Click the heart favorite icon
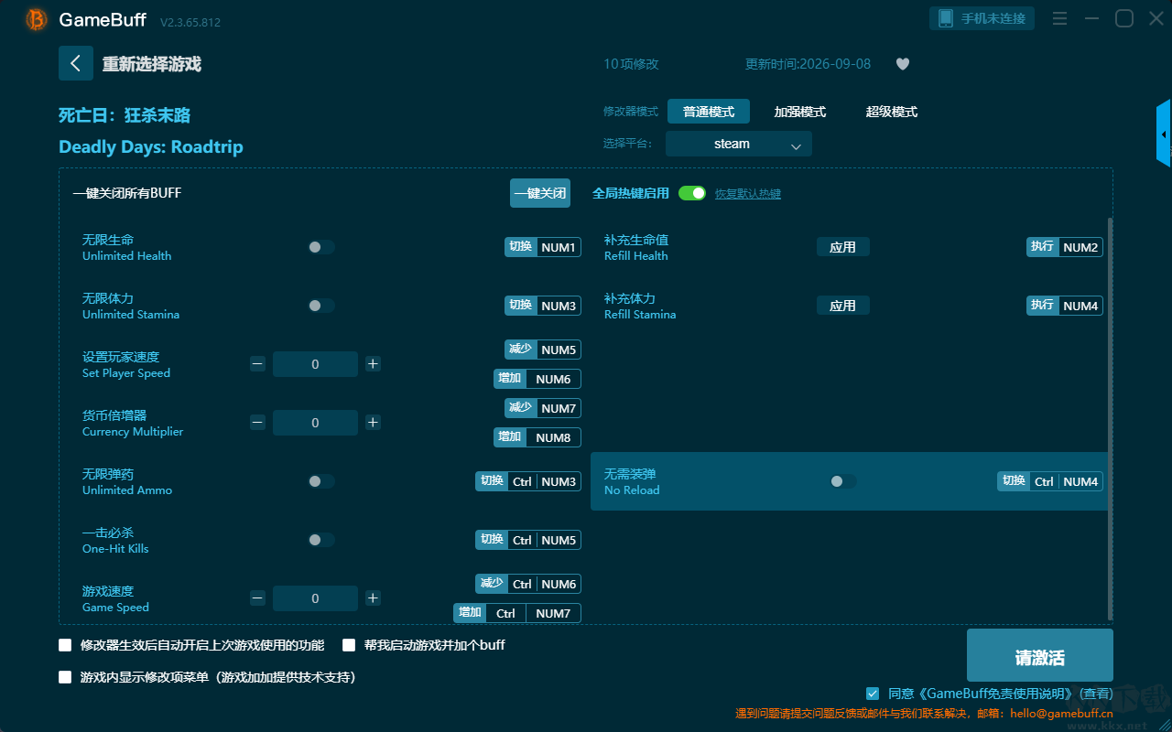The height and width of the screenshot is (732, 1172). coord(902,64)
